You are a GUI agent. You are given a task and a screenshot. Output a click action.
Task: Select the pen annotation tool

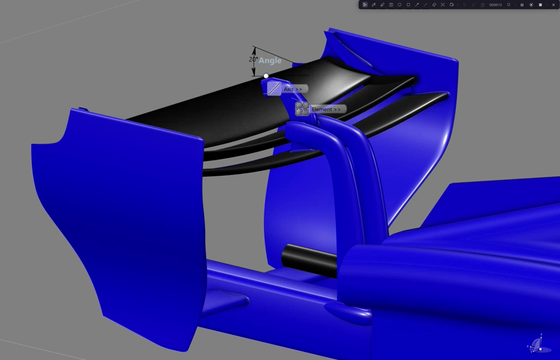pos(373,5)
